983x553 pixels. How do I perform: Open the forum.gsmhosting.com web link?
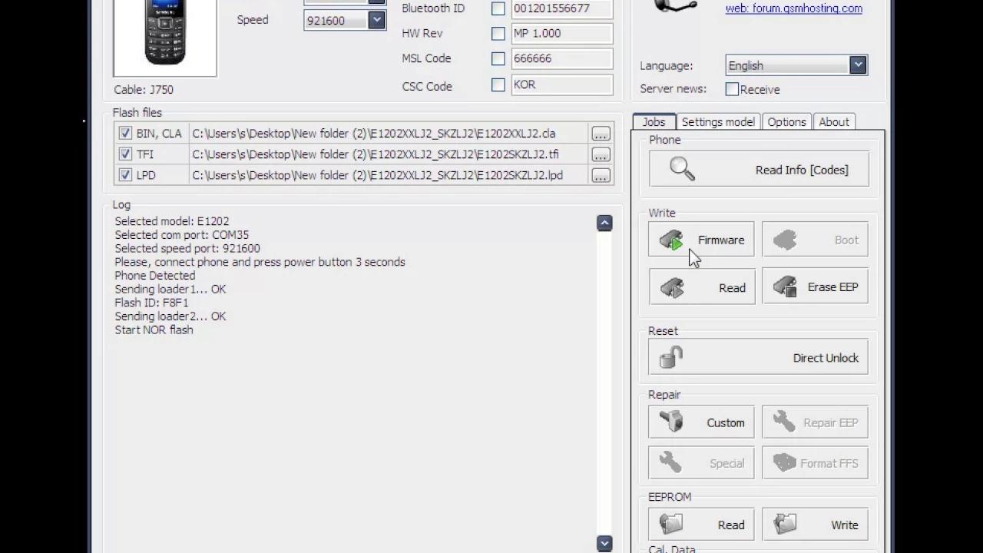[x=793, y=8]
